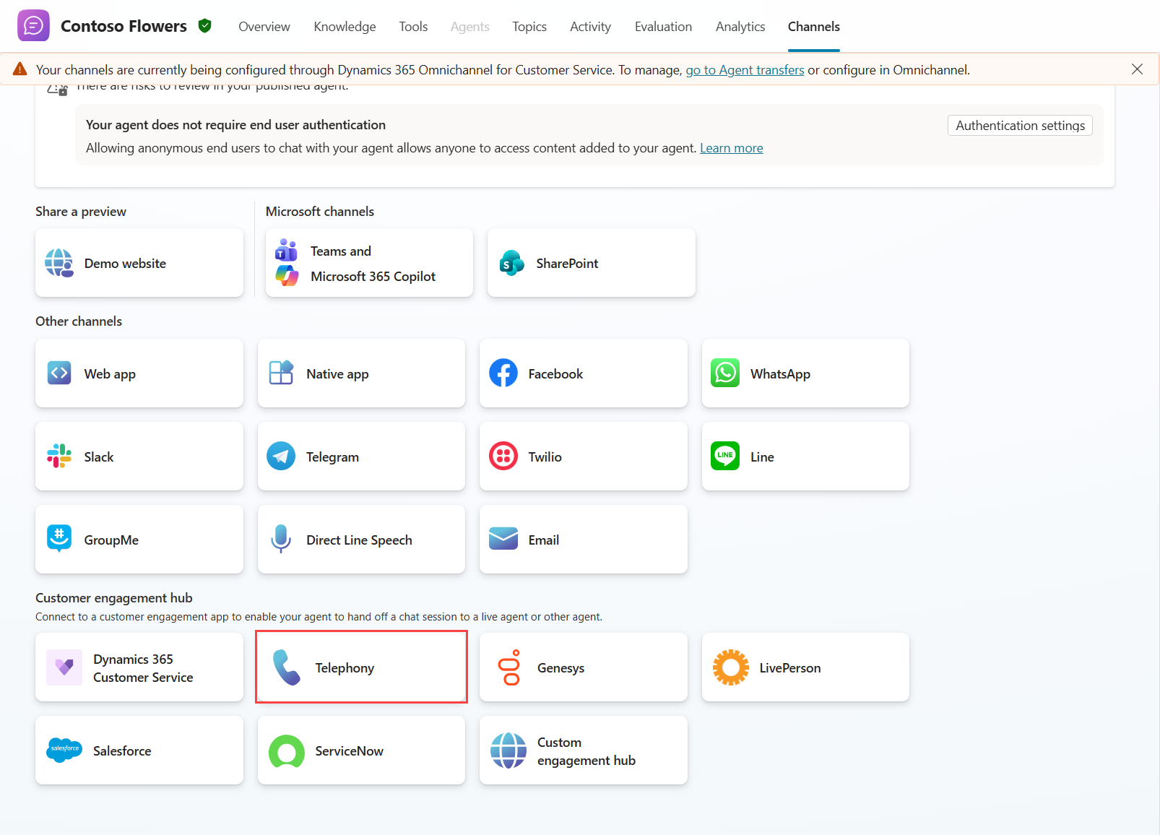Click the 'GroupMe' label text
Screen dimensions: 1160x835
(x=111, y=540)
